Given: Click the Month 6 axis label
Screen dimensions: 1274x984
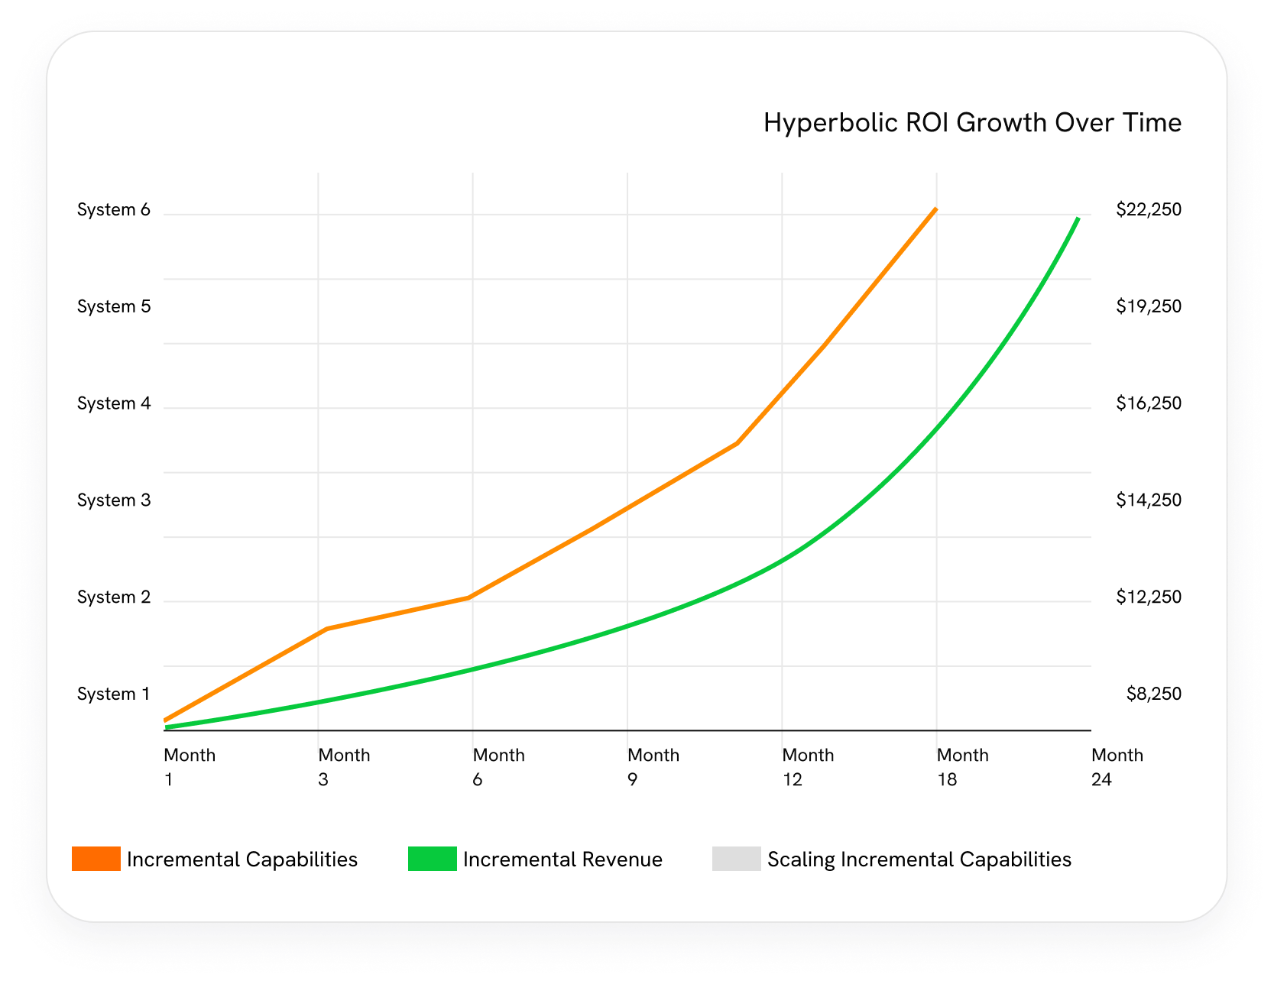Looking at the screenshot, I should click(x=498, y=767).
